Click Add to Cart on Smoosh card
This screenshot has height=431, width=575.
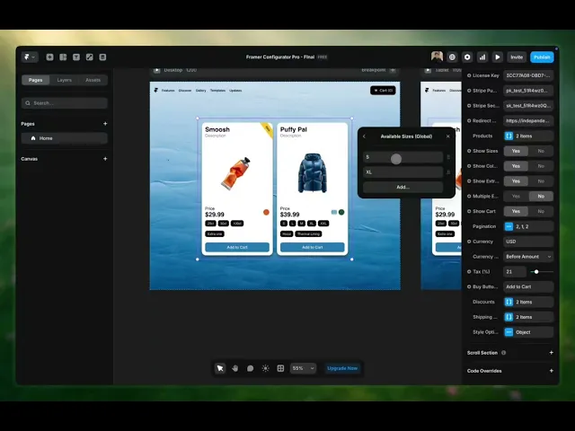click(x=237, y=248)
